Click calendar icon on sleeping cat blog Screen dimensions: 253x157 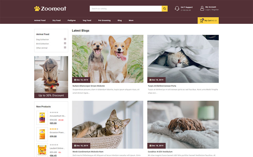[x=150, y=80]
